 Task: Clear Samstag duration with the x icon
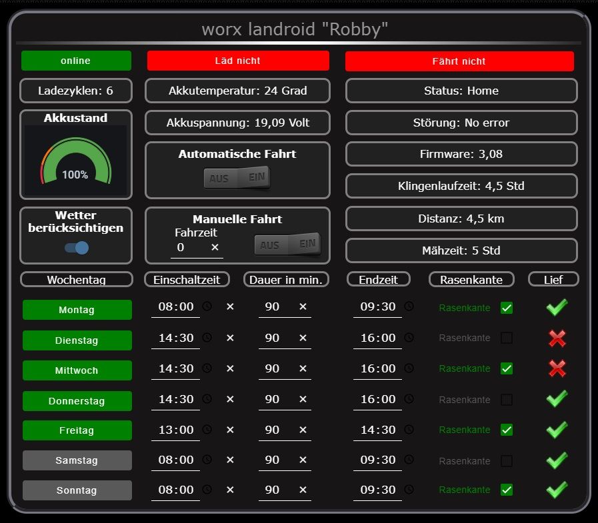coord(303,460)
